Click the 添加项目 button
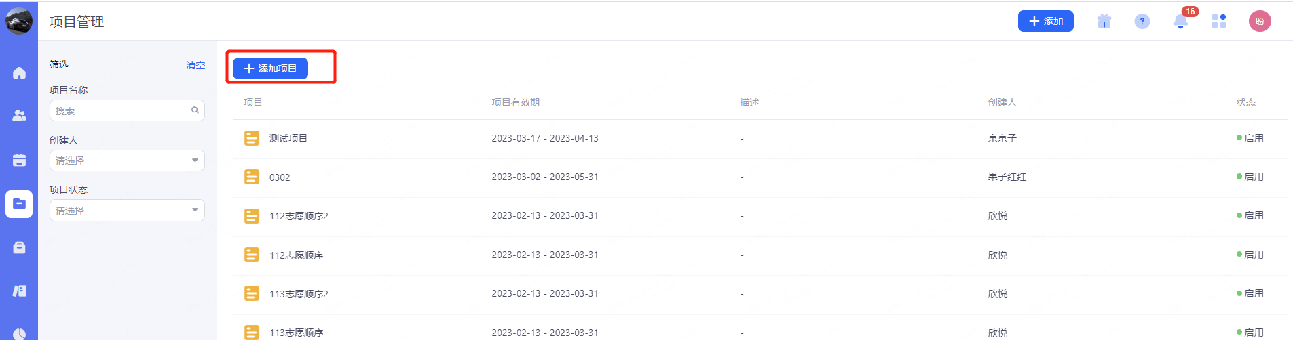Screen dimensions: 1293x340 click(270, 68)
